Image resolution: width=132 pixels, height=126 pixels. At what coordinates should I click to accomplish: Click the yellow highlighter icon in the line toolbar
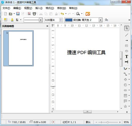[12, 20]
